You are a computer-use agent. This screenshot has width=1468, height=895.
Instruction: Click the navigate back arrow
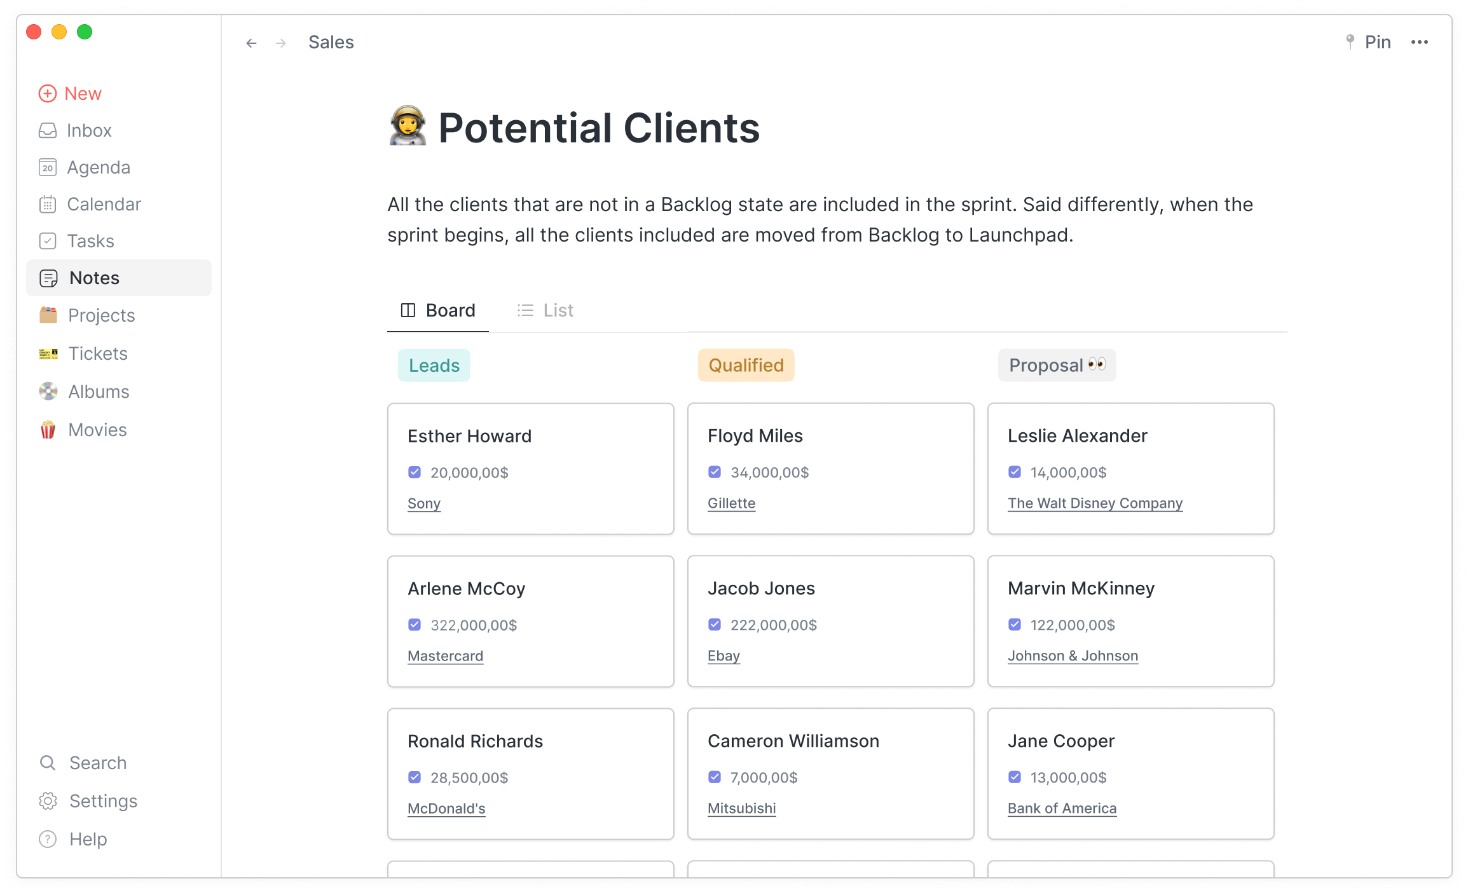[251, 43]
